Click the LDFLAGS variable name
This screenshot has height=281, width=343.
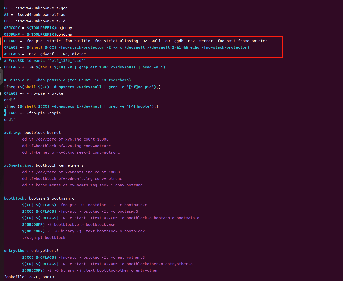(12, 67)
